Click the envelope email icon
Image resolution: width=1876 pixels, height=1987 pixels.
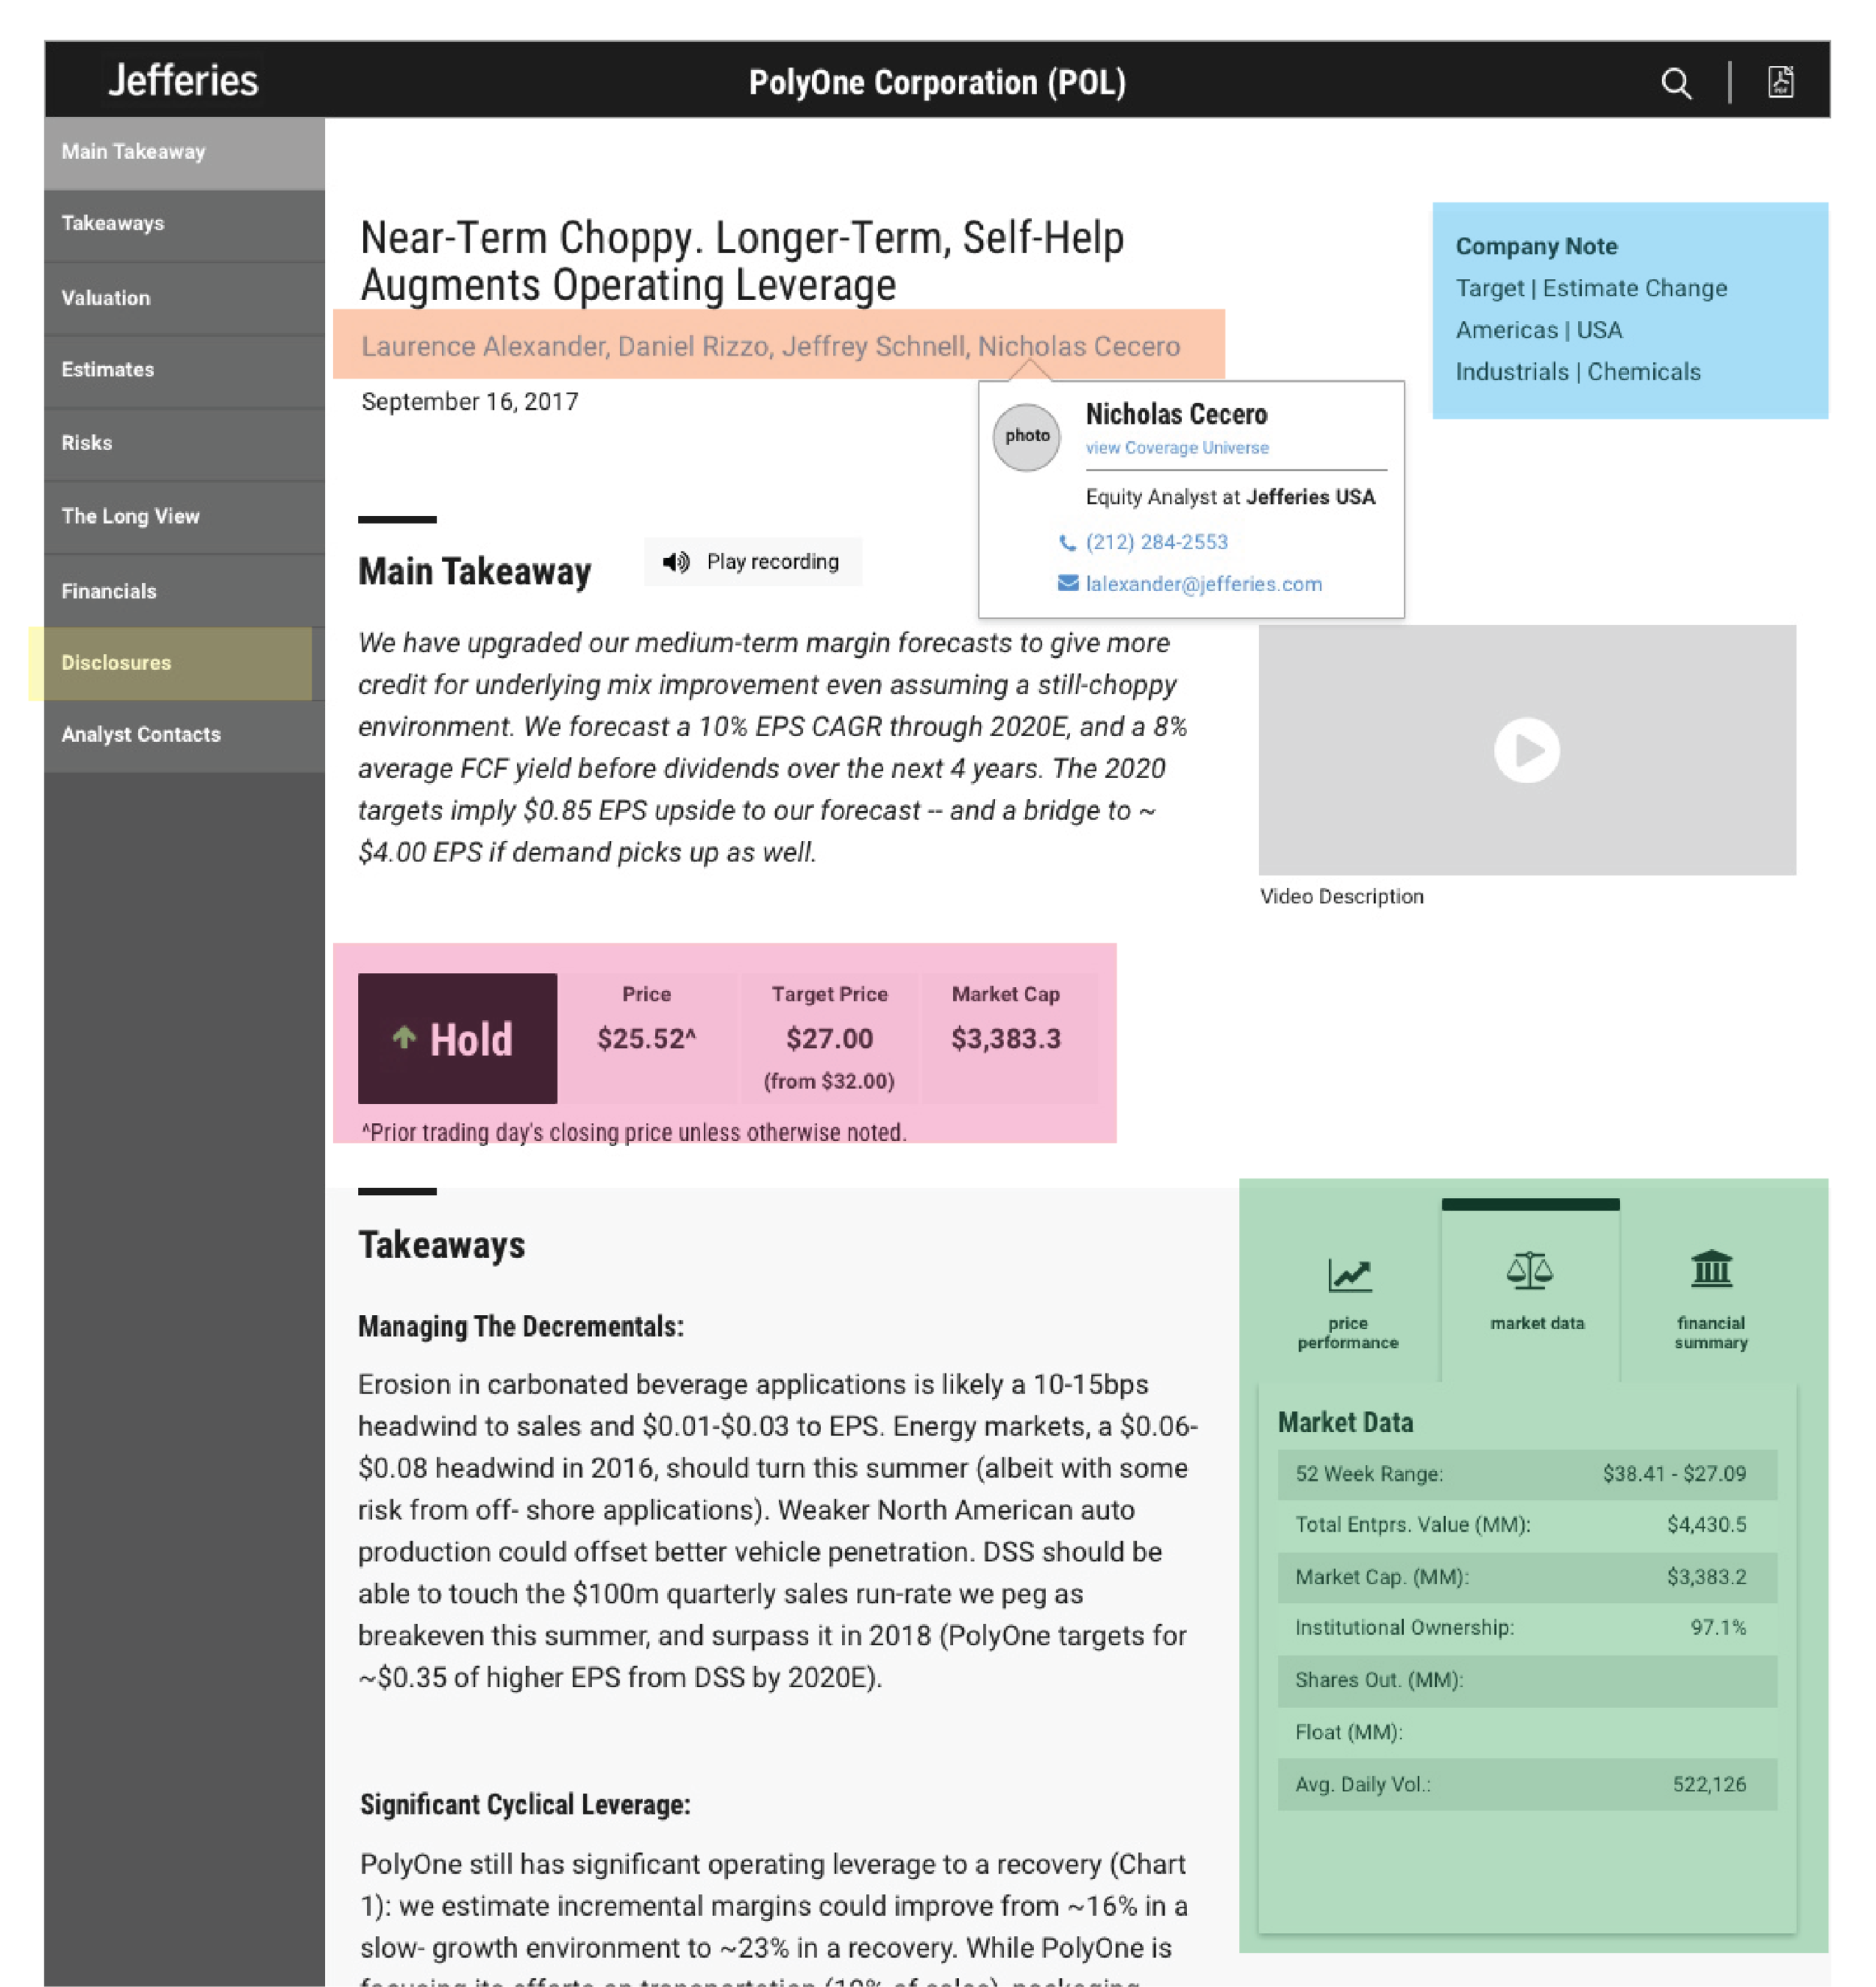(x=1068, y=583)
